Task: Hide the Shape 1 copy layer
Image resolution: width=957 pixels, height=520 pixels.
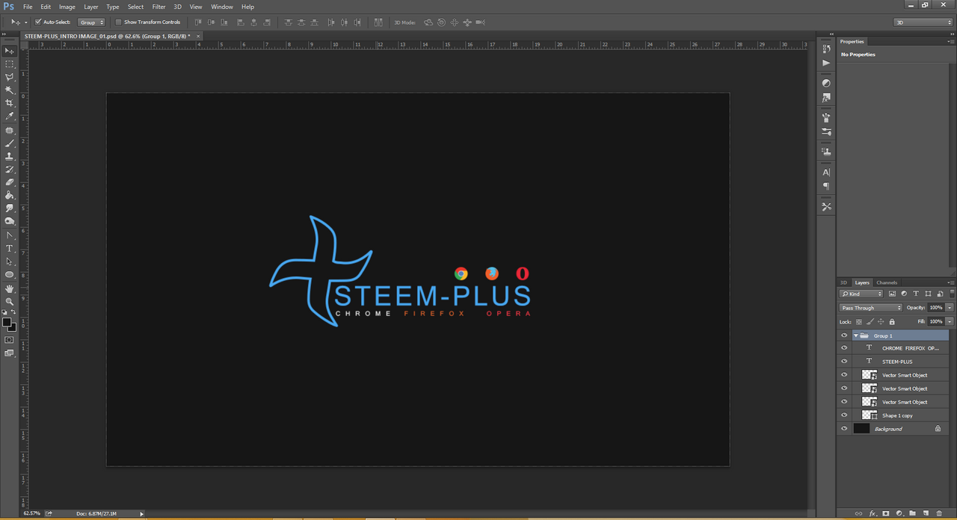Action: [x=844, y=415]
